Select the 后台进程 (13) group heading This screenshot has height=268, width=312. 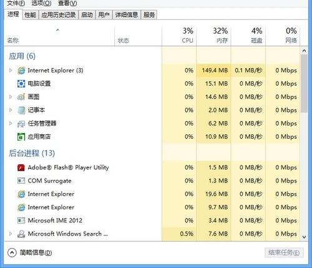(x=32, y=154)
